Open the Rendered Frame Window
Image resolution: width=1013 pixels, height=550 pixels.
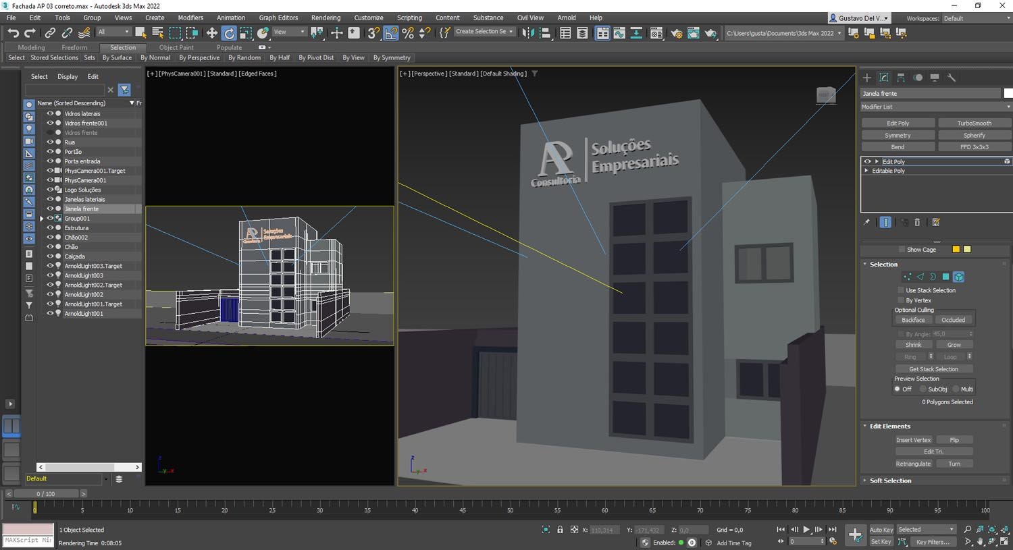click(x=693, y=32)
